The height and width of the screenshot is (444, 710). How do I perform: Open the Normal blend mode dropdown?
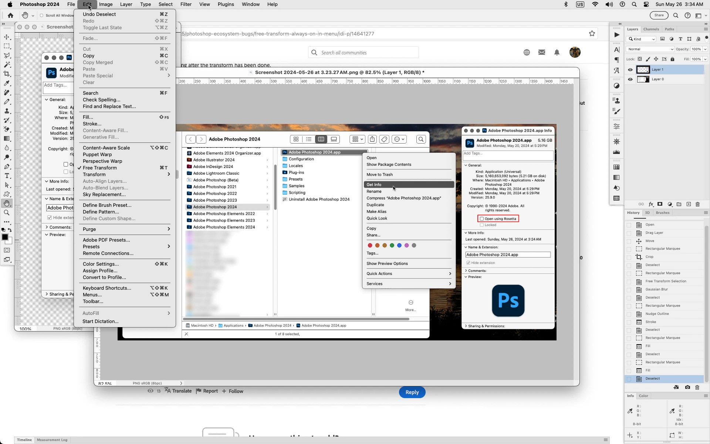650,49
